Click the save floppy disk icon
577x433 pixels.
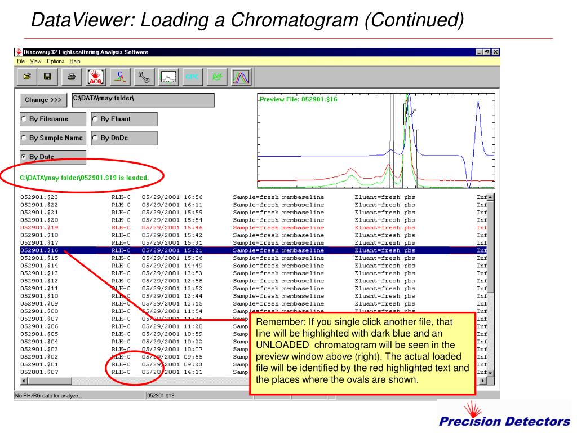tap(47, 77)
